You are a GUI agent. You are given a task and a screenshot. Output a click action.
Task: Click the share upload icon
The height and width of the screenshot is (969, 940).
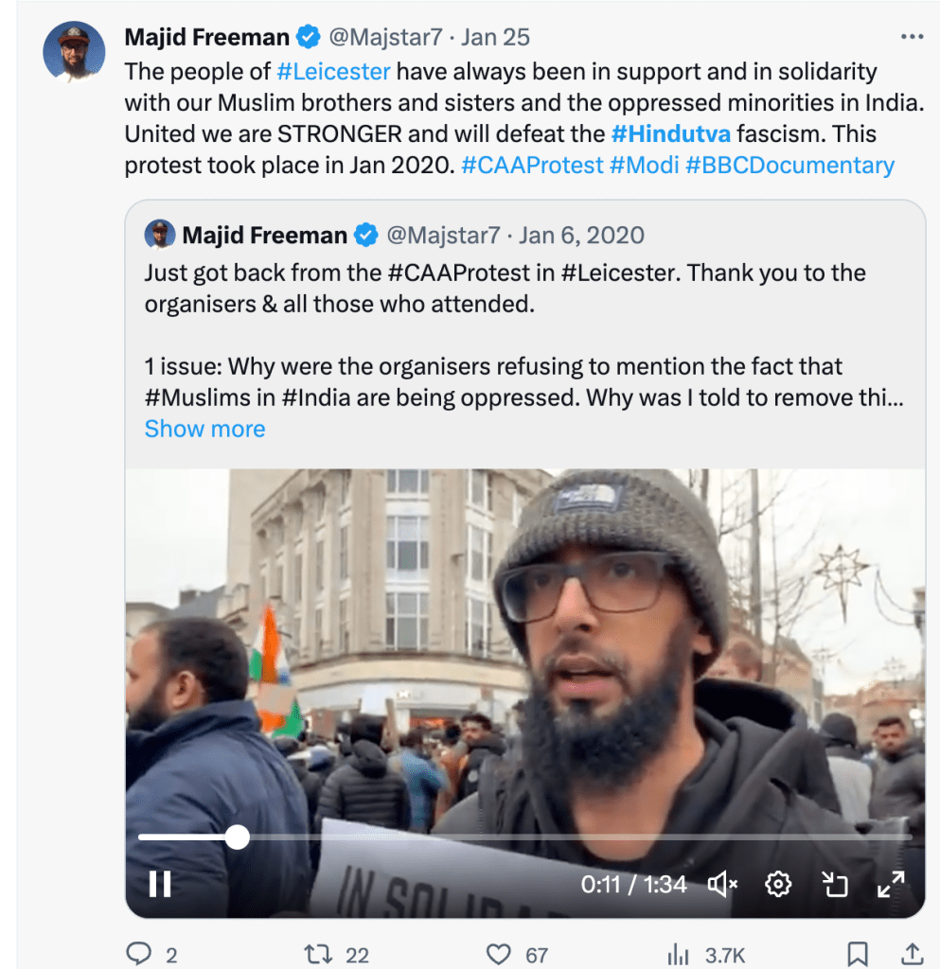[x=912, y=953]
